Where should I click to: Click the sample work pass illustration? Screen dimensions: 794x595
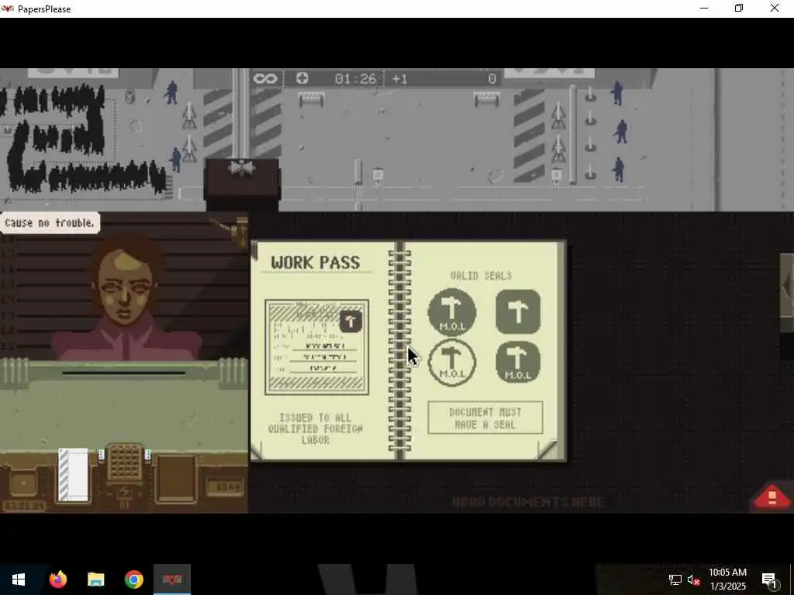tap(317, 347)
